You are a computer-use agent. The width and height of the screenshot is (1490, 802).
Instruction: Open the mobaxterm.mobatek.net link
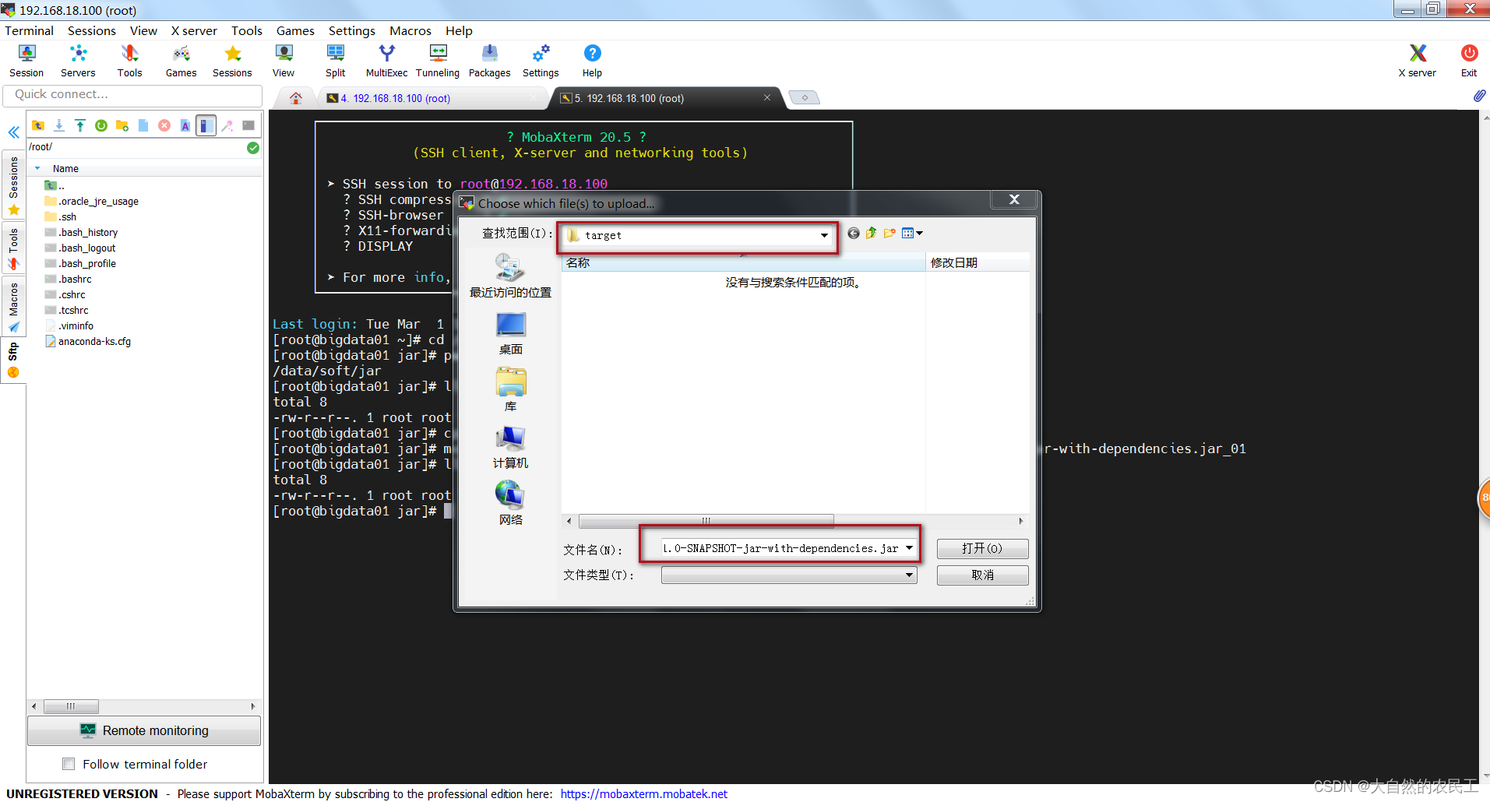[643, 794]
